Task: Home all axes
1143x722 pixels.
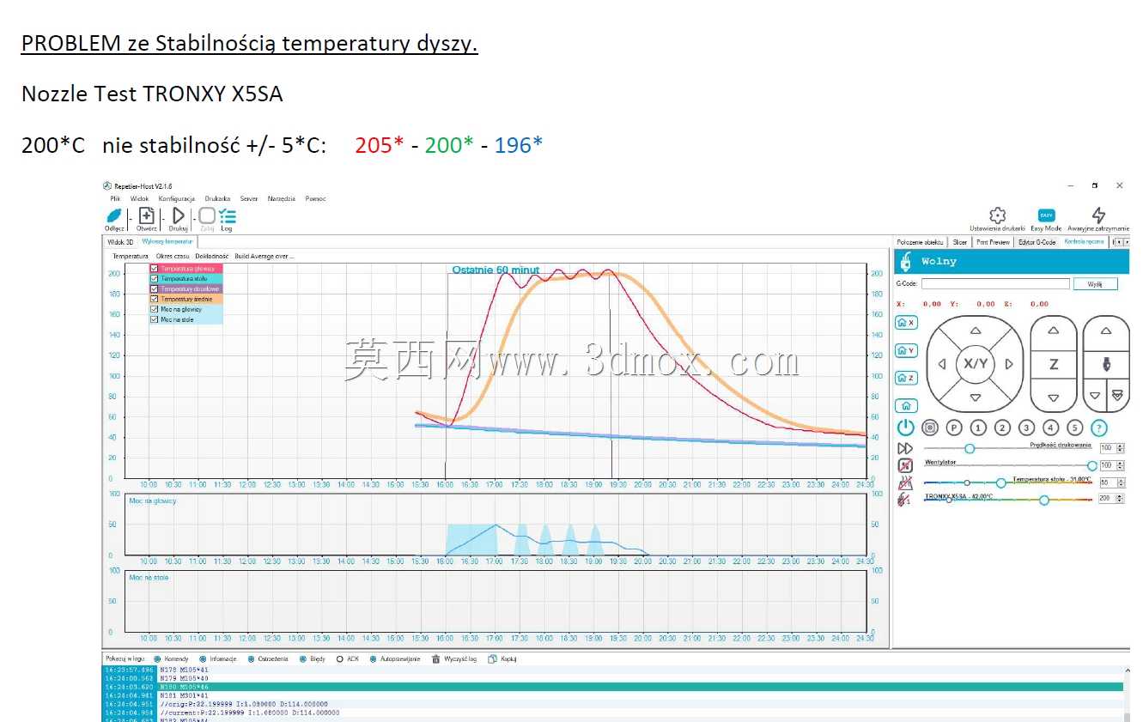Action: 906,406
